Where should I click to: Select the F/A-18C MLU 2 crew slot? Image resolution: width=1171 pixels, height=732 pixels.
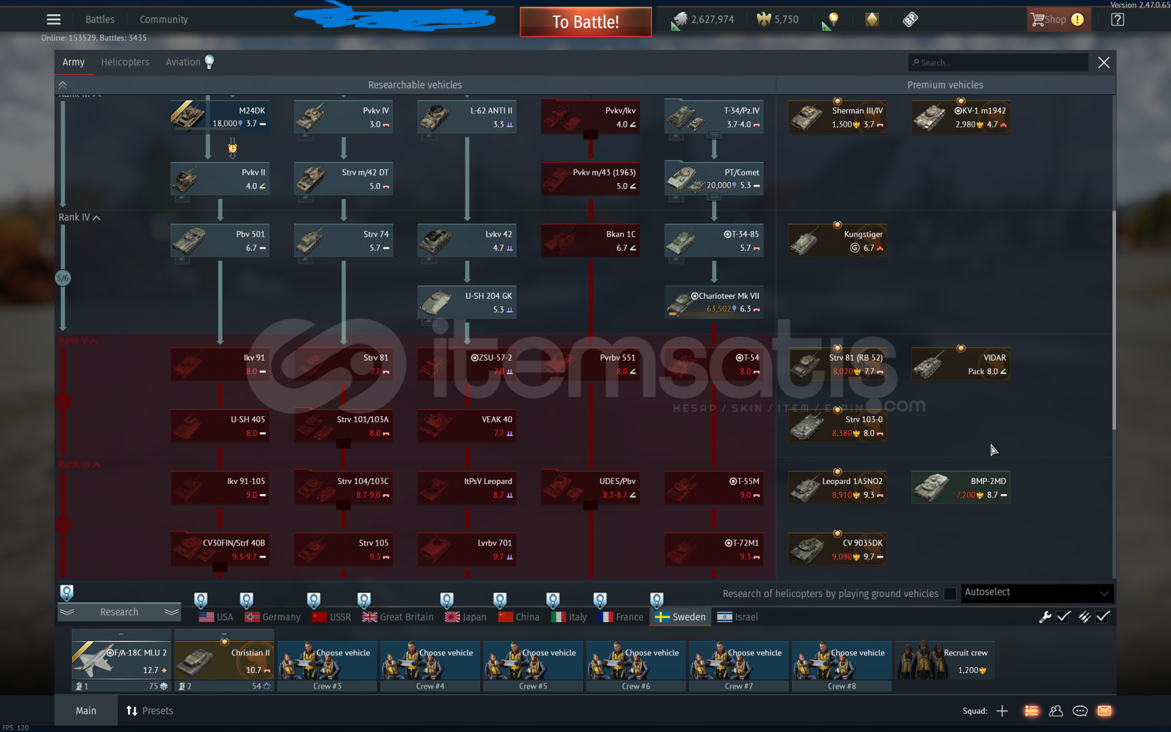click(121, 660)
